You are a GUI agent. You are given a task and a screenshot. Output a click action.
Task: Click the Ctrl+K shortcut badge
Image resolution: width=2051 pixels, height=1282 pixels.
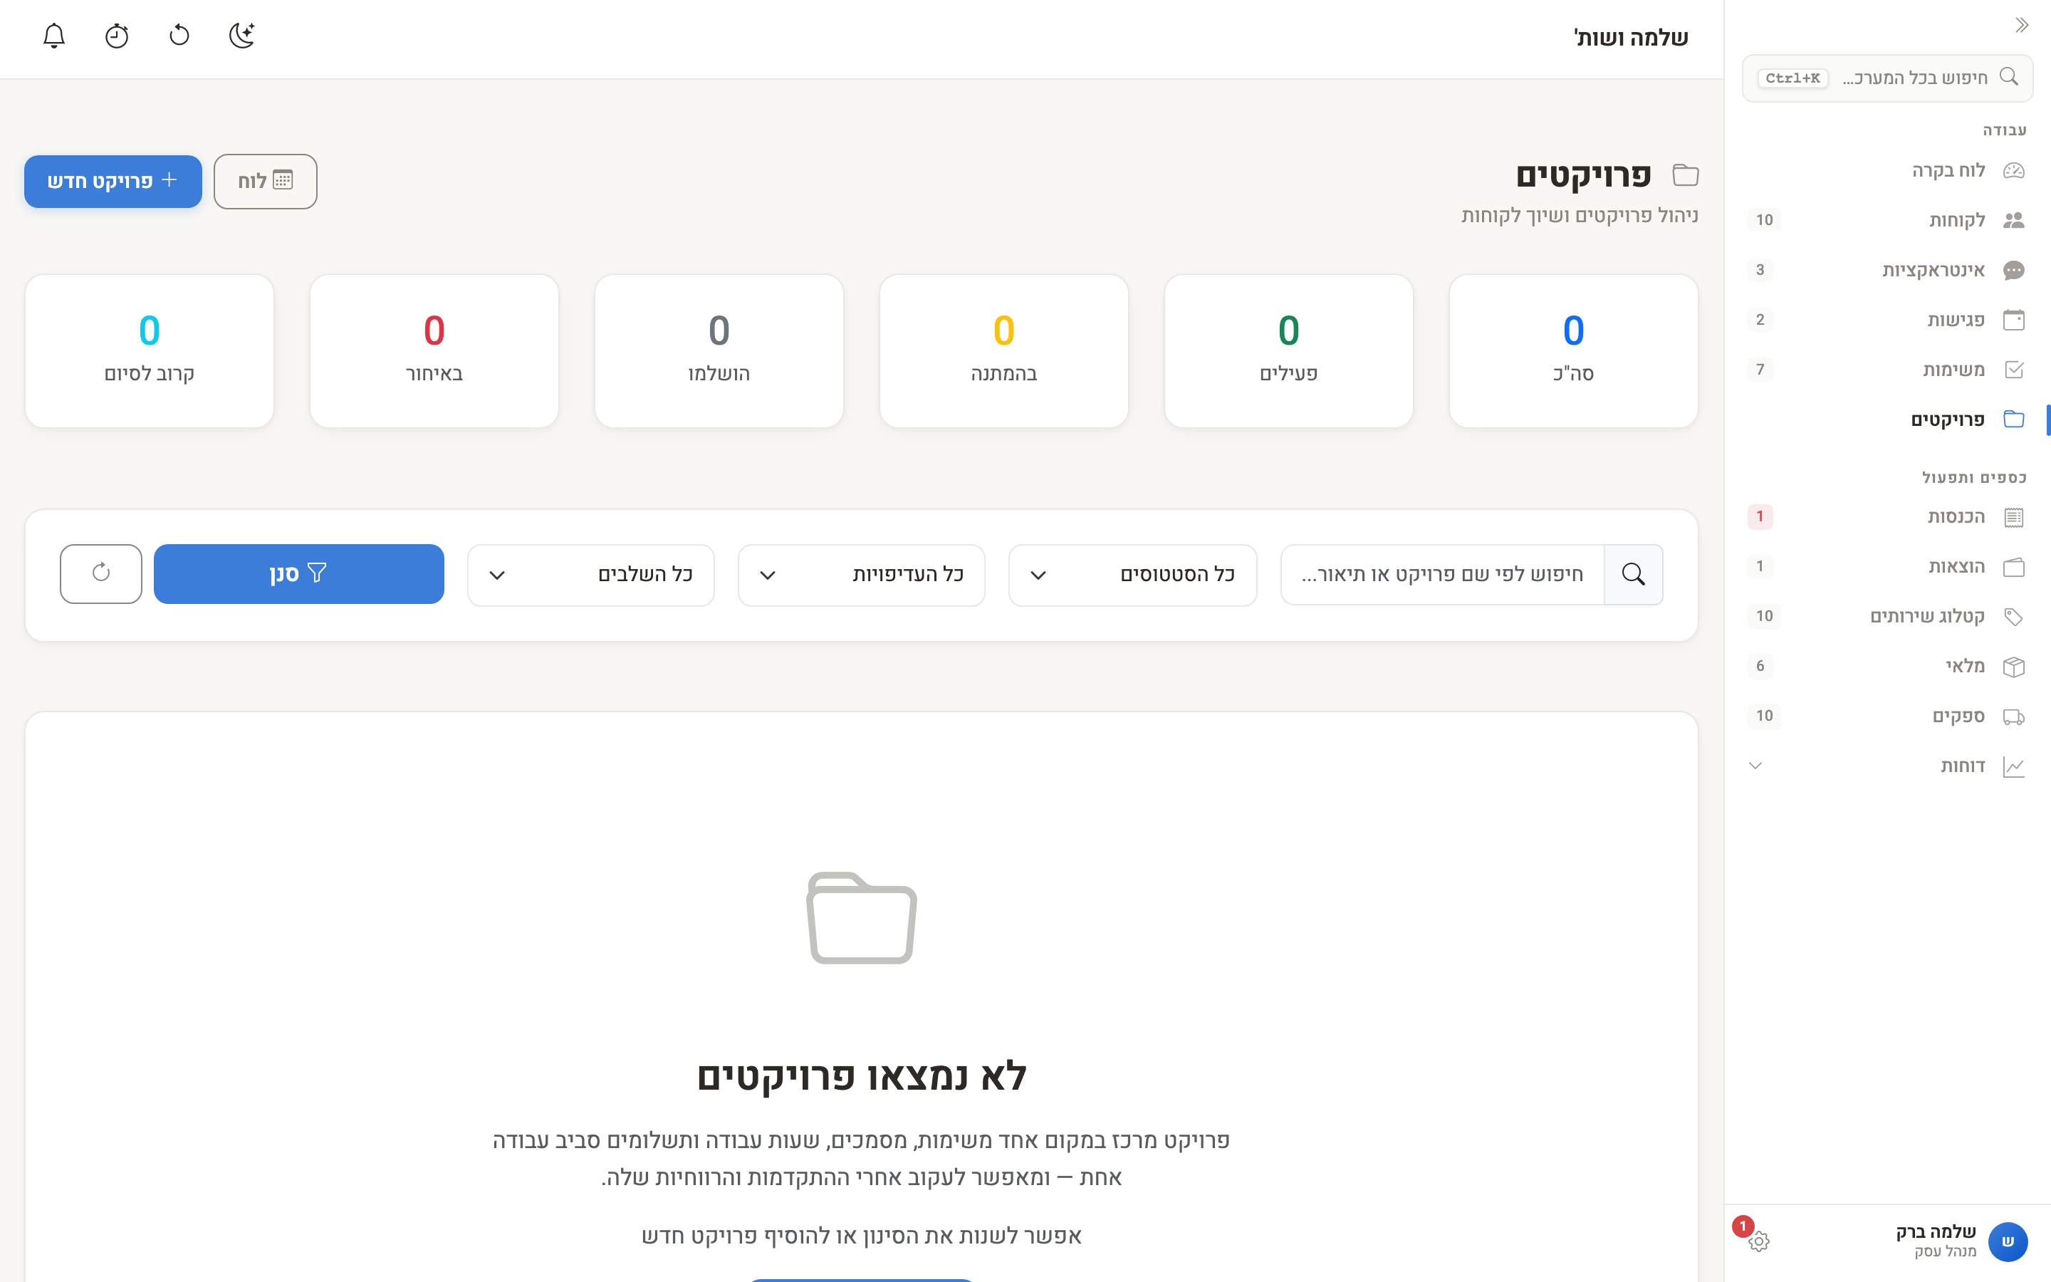coord(1792,78)
